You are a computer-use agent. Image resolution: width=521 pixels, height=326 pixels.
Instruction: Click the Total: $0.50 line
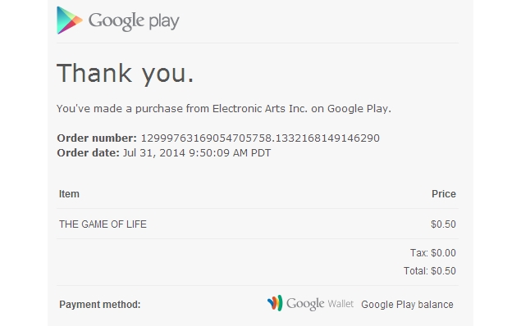[x=430, y=271]
